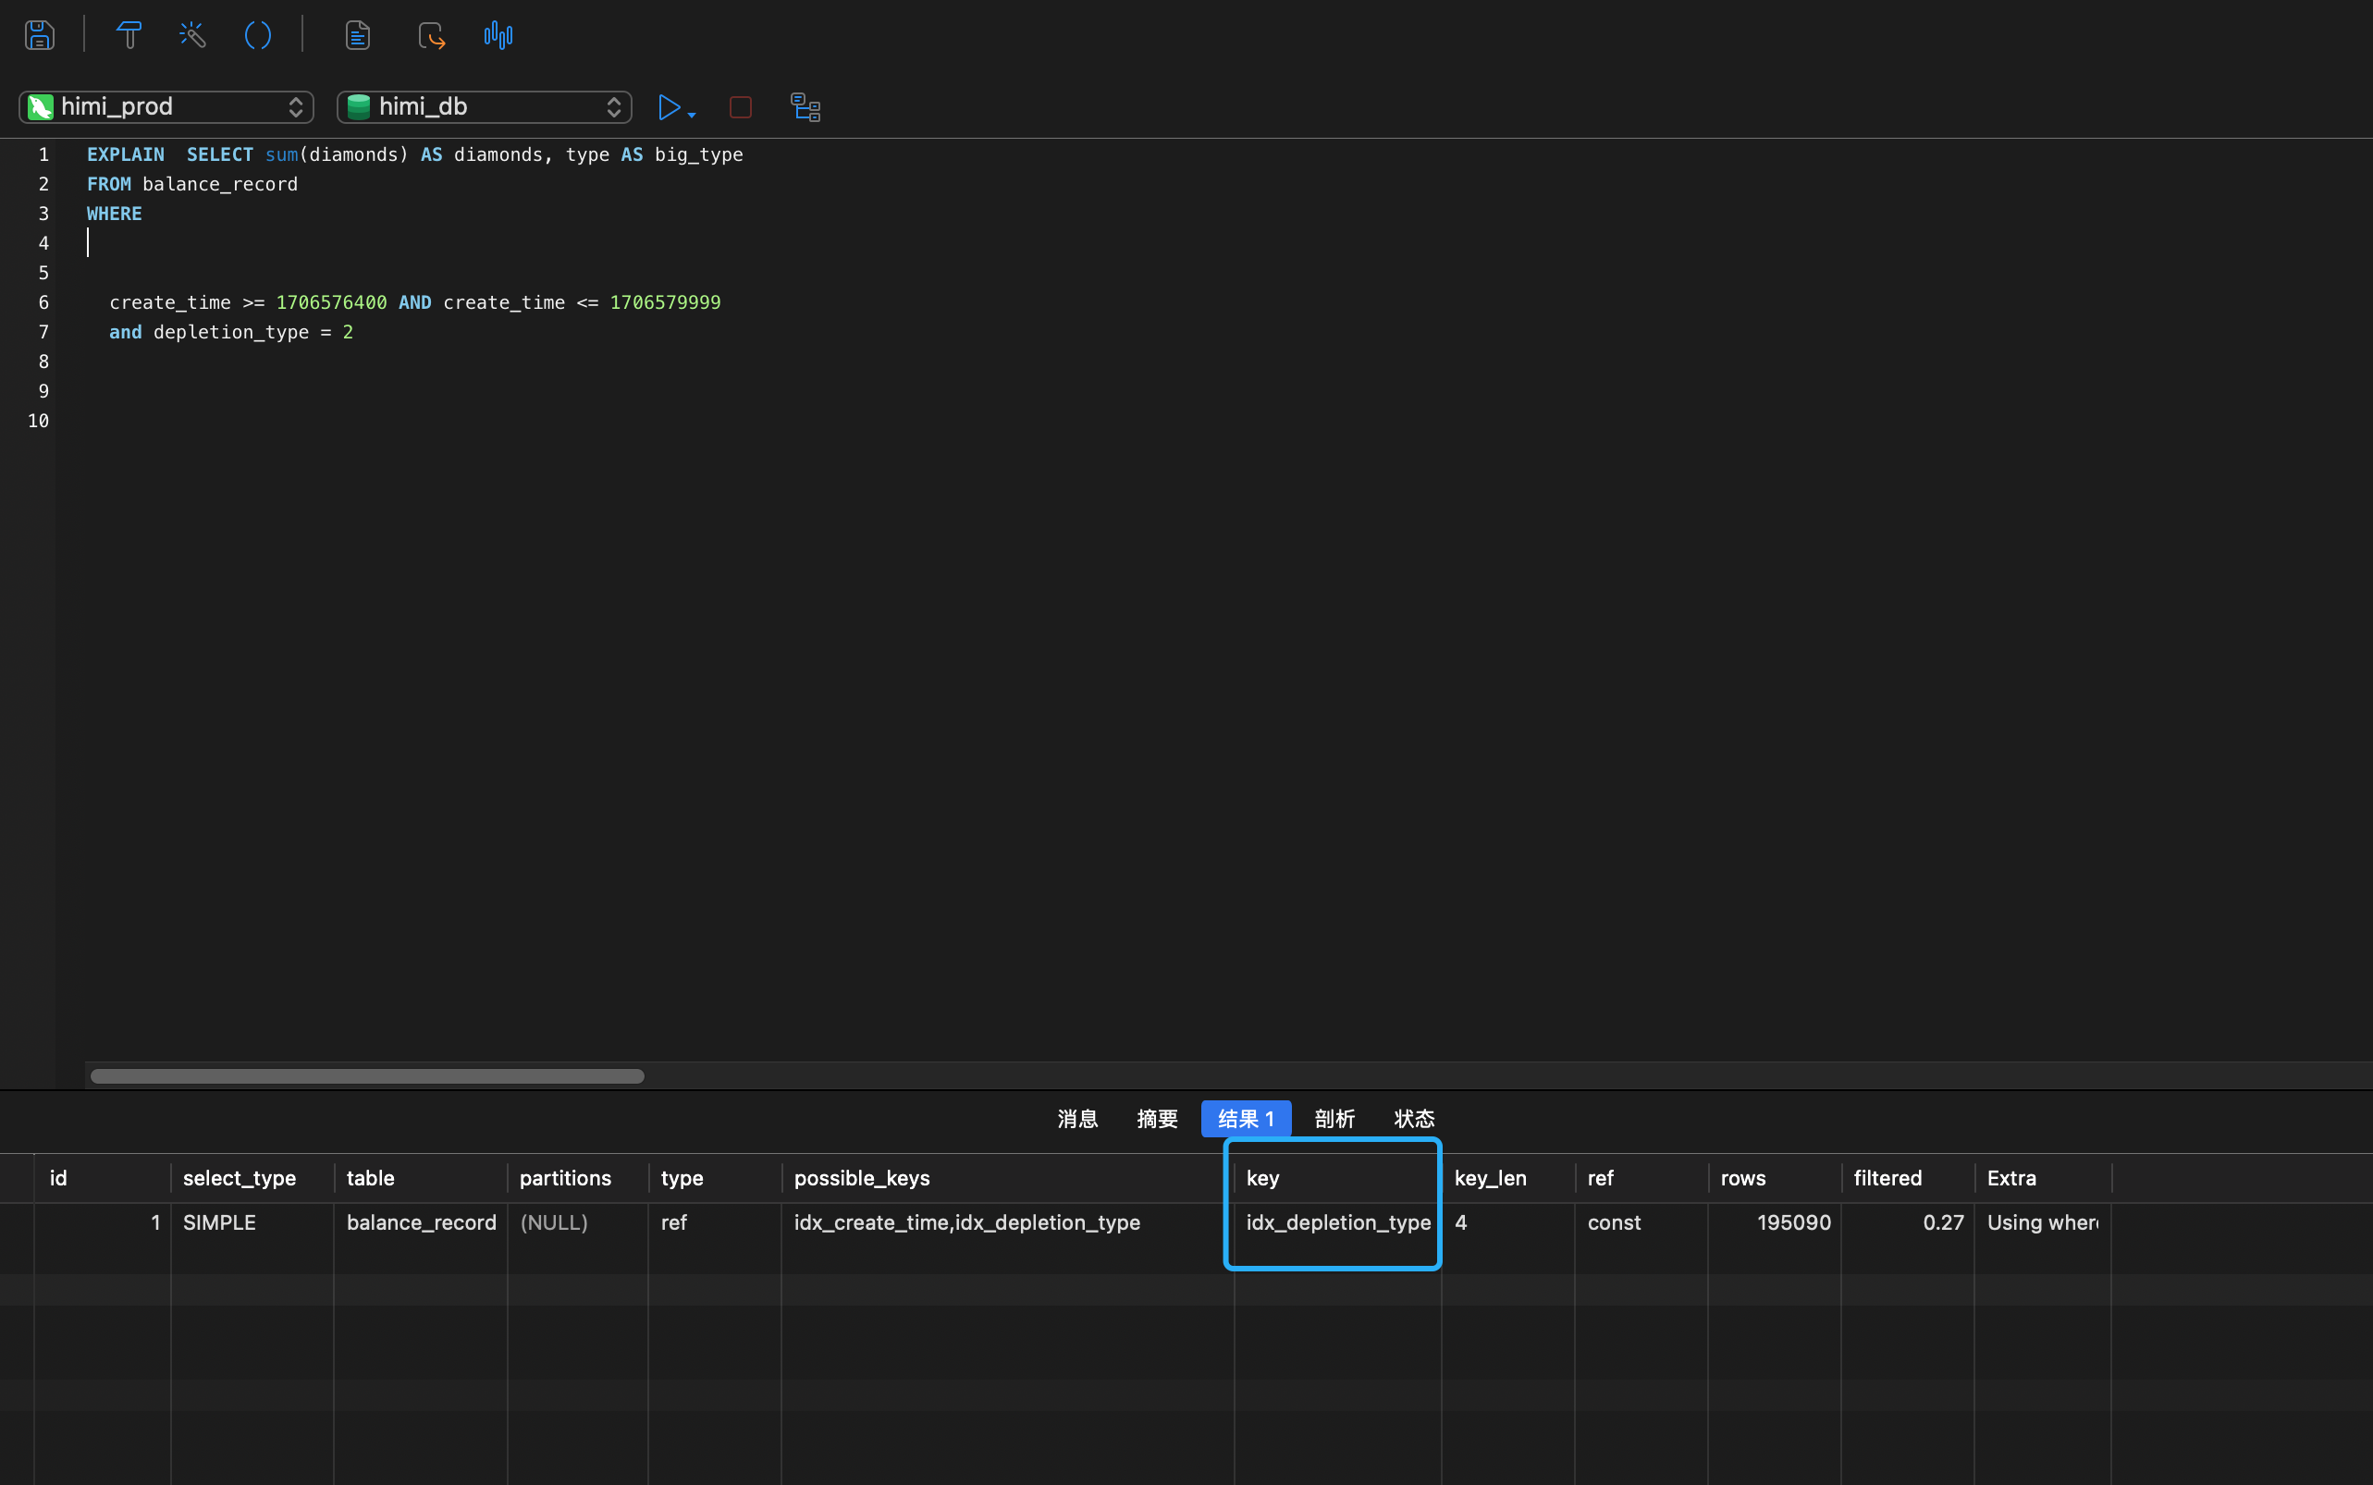Click the Beautify SQL magic wand icon
Image resolution: width=2373 pixels, height=1485 pixels.
click(192, 35)
